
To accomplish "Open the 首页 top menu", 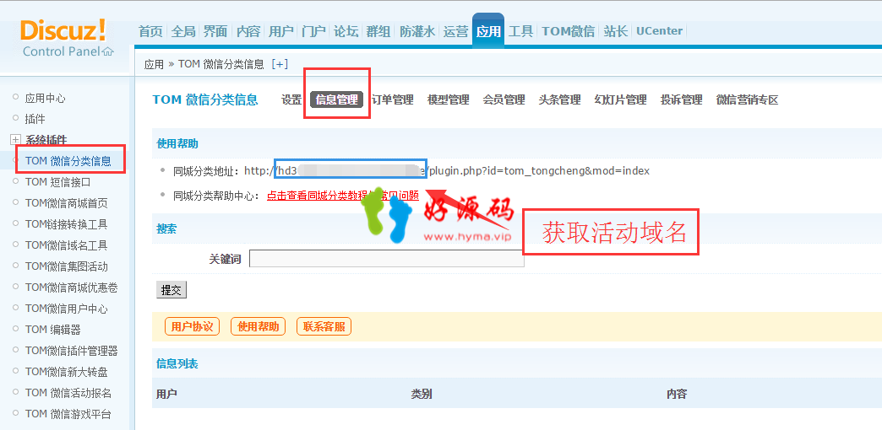I will [150, 31].
